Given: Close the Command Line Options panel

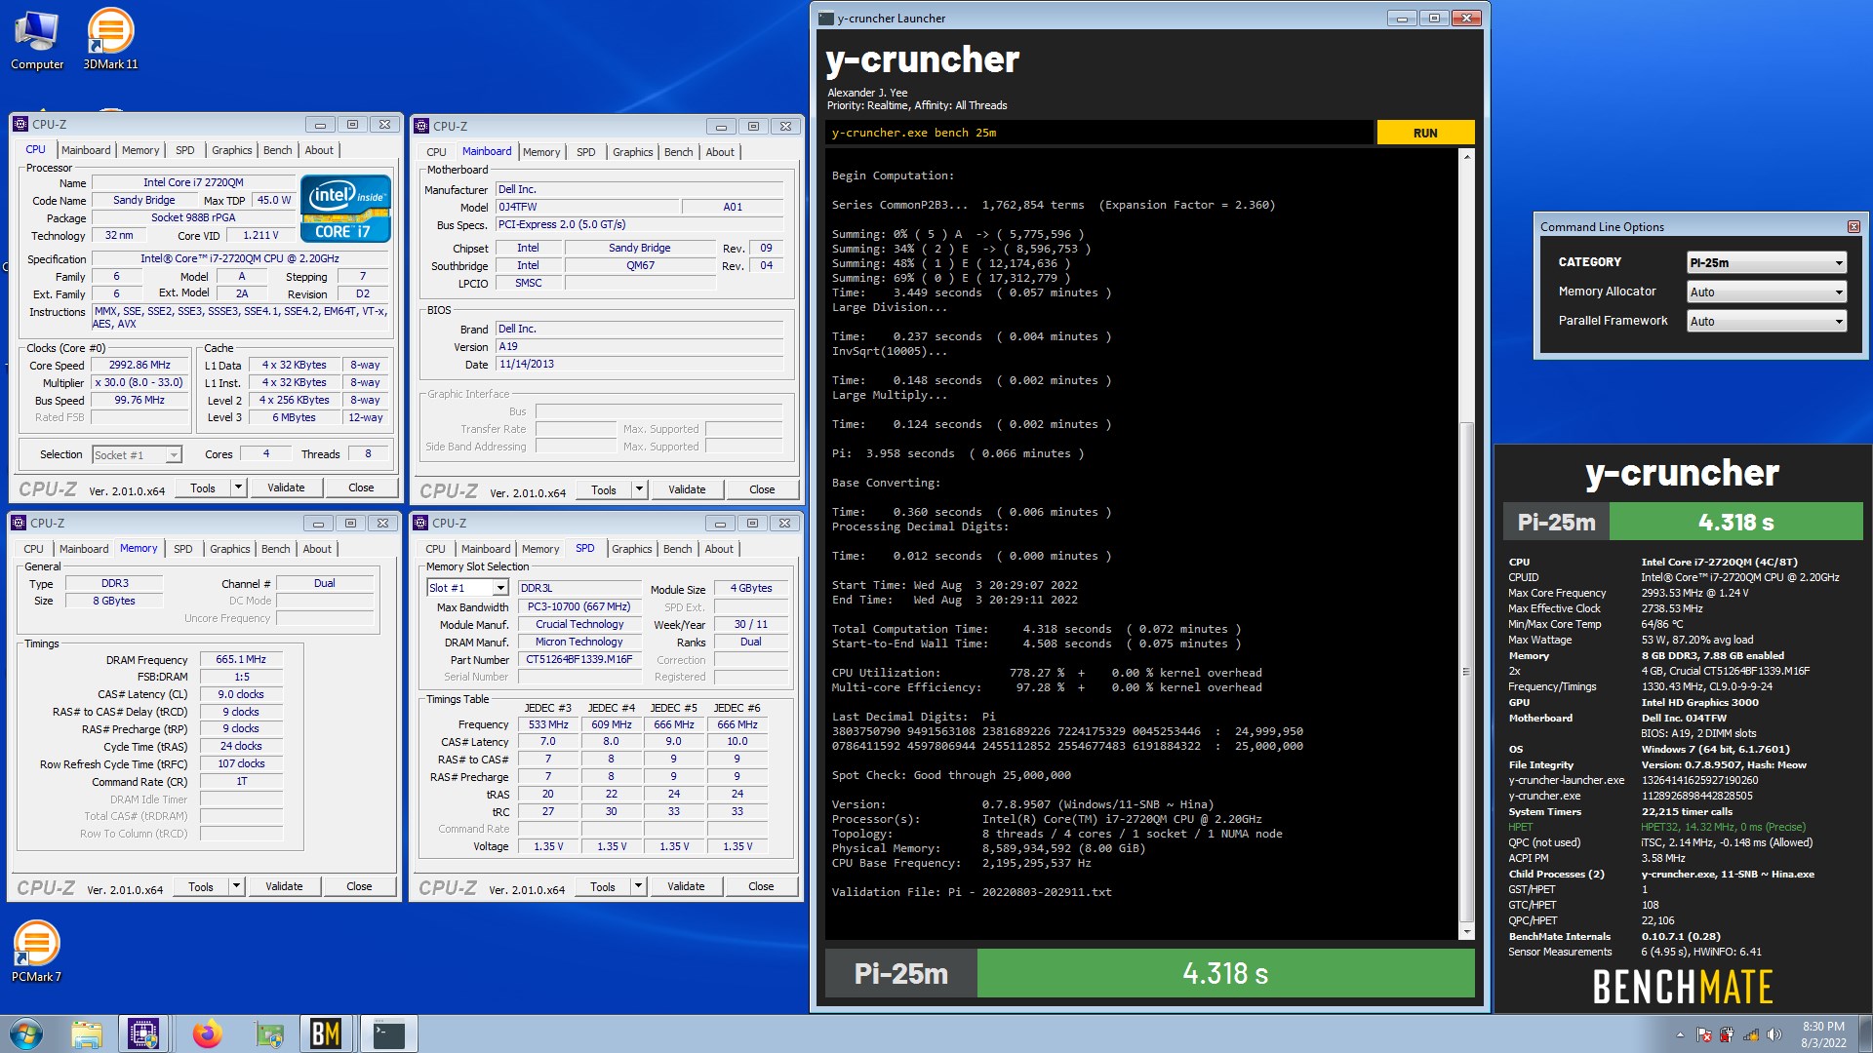Looking at the screenshot, I should click(1853, 227).
